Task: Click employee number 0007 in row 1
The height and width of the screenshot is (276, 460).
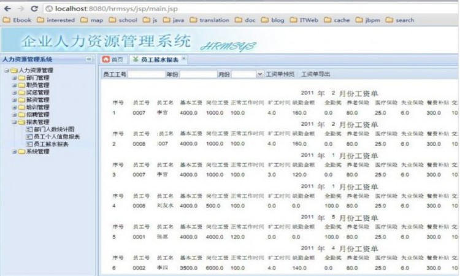Action: pyautogui.click(x=139, y=113)
